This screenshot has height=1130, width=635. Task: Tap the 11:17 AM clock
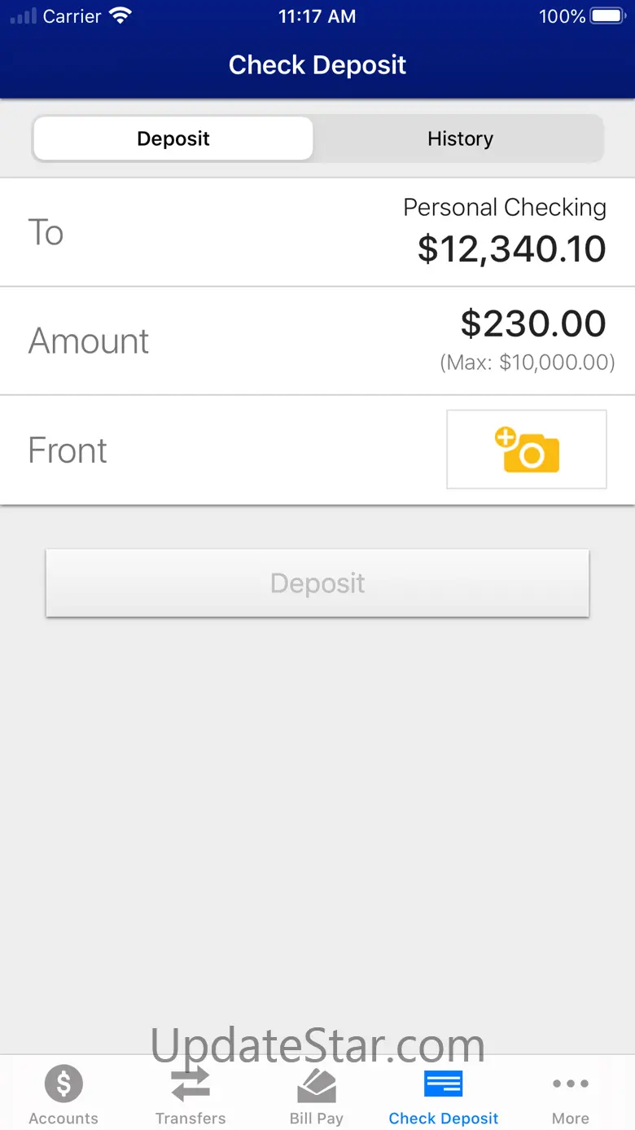pos(317,16)
